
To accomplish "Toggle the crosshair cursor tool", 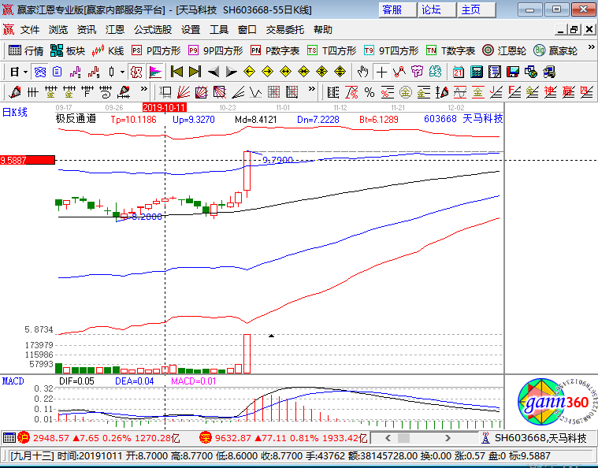I will click(x=381, y=72).
